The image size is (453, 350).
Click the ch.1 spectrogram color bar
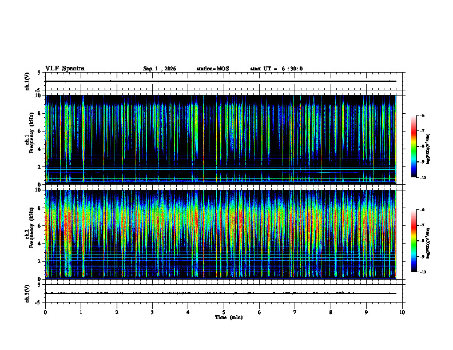pyautogui.click(x=414, y=146)
